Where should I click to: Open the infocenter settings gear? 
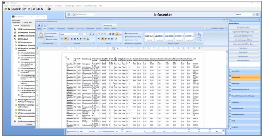[x=257, y=14]
